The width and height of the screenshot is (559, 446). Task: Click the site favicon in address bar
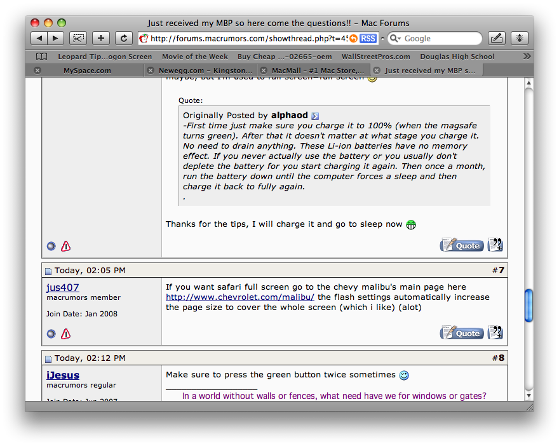click(x=144, y=39)
